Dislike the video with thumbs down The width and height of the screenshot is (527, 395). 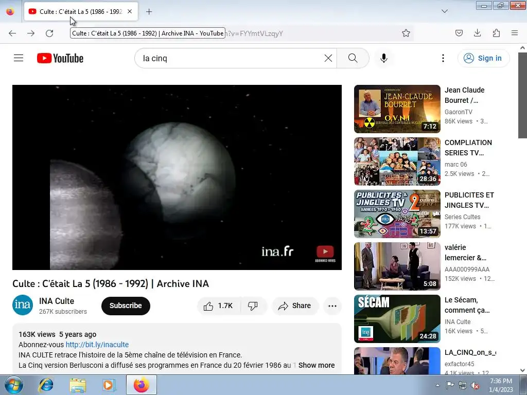[253, 306]
